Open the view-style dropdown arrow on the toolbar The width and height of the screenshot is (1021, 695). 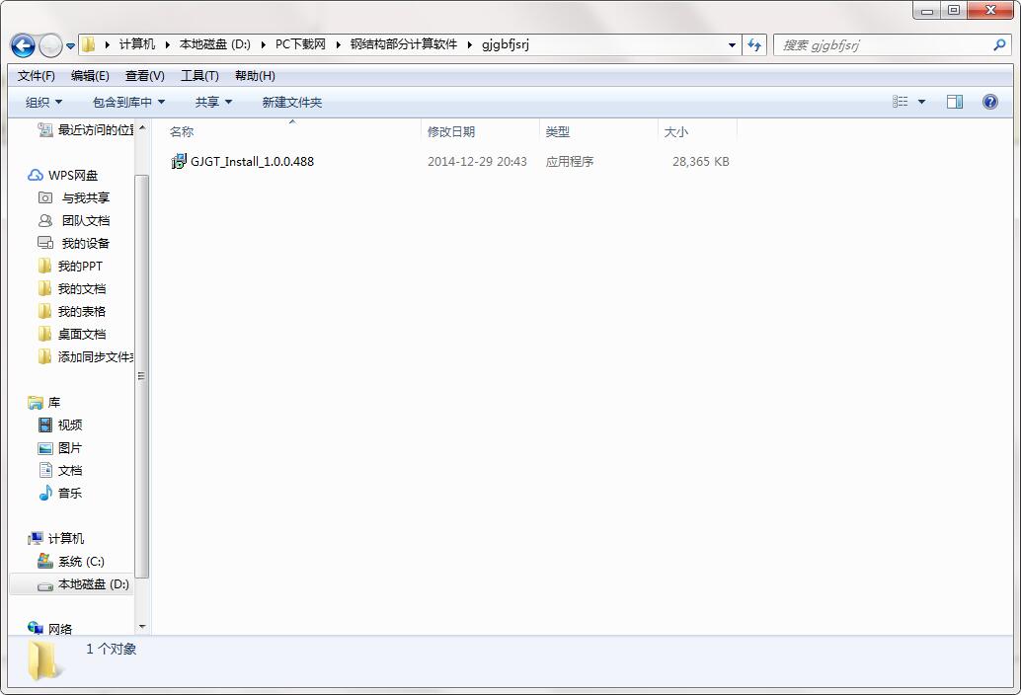[x=920, y=102]
